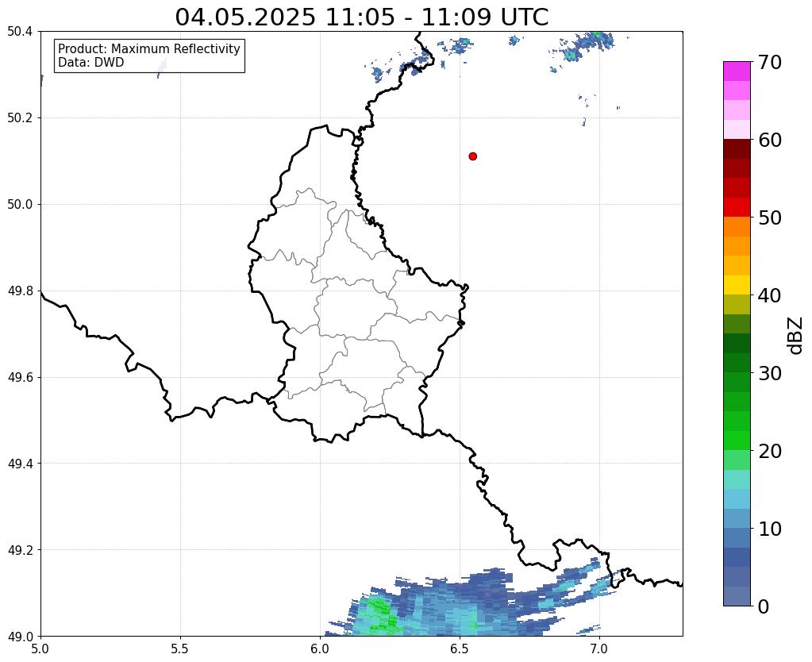This screenshot has width=812, height=662.
Task: Click the red station marker dot
Action: [473, 156]
